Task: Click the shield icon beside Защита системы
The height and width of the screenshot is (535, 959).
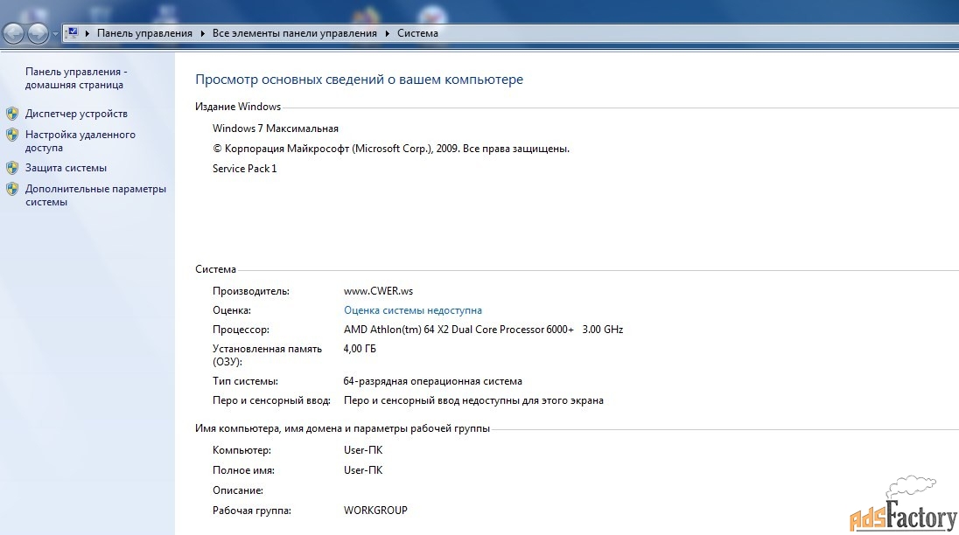Action: [x=12, y=168]
